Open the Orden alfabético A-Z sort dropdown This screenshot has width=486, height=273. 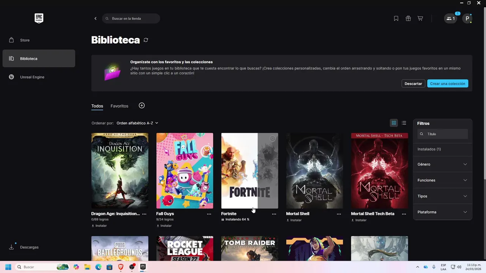coord(137,123)
